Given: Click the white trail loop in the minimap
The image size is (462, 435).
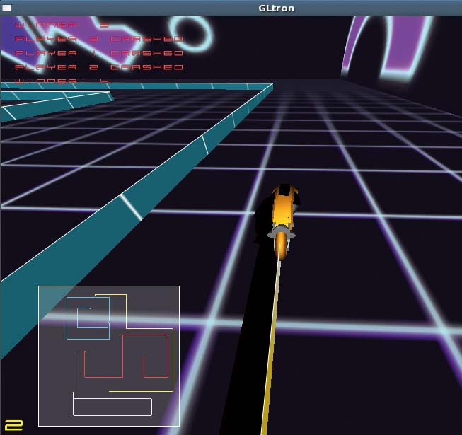Looking at the screenshot, I should (112, 407).
